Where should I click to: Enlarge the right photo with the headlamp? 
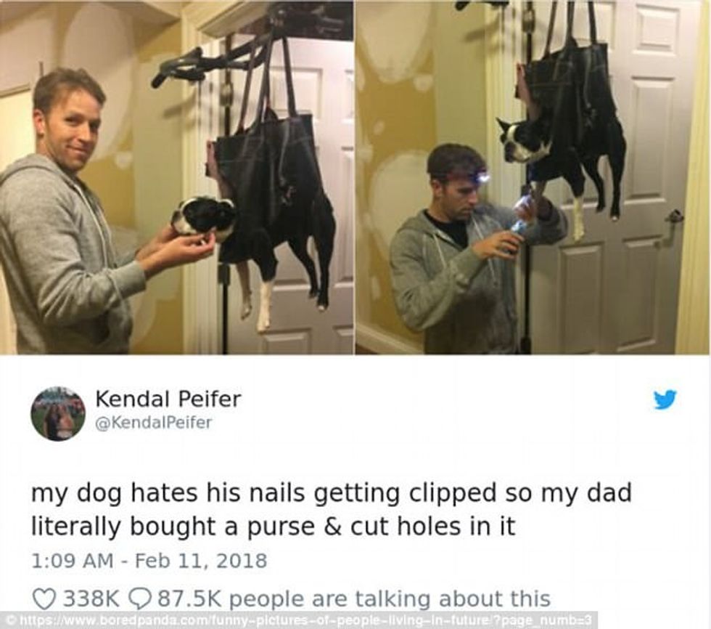[533, 177]
